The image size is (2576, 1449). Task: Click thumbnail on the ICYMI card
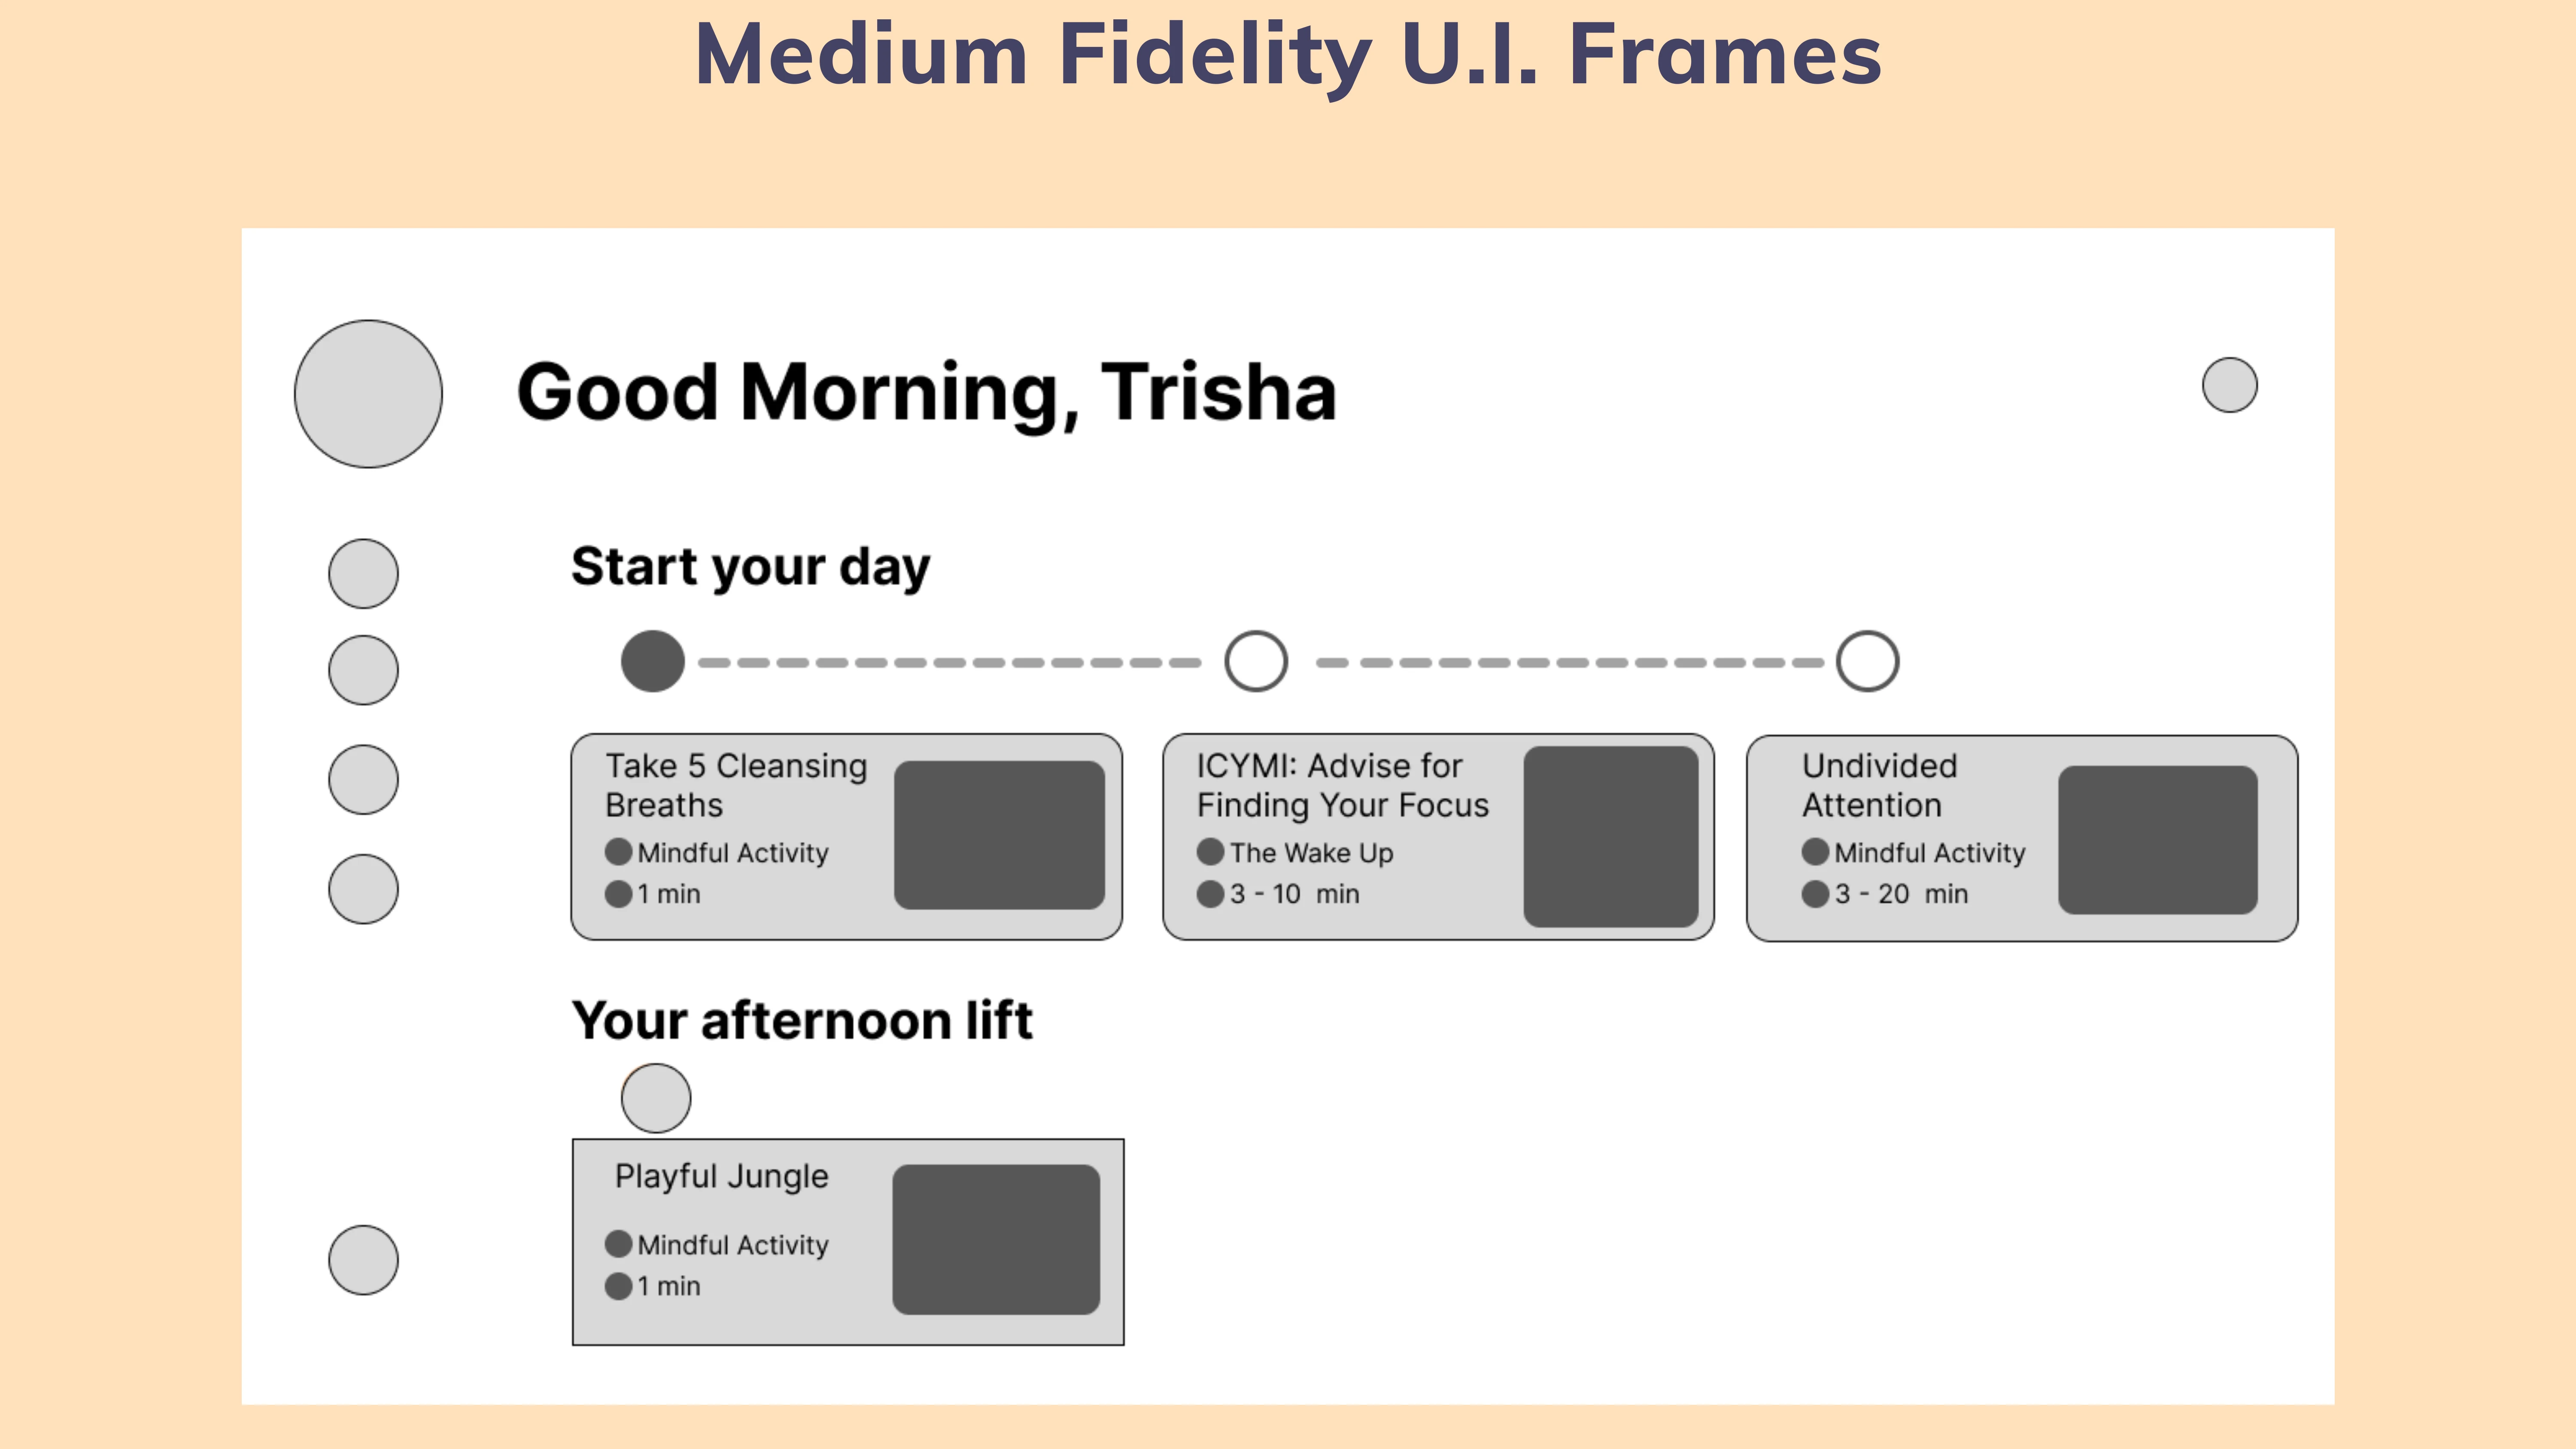tap(1611, 836)
